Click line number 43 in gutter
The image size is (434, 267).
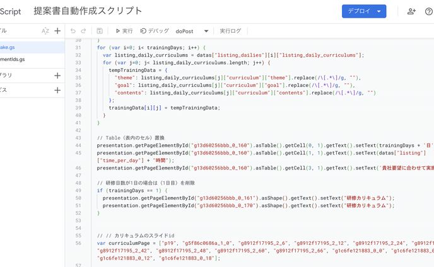tap(78, 137)
